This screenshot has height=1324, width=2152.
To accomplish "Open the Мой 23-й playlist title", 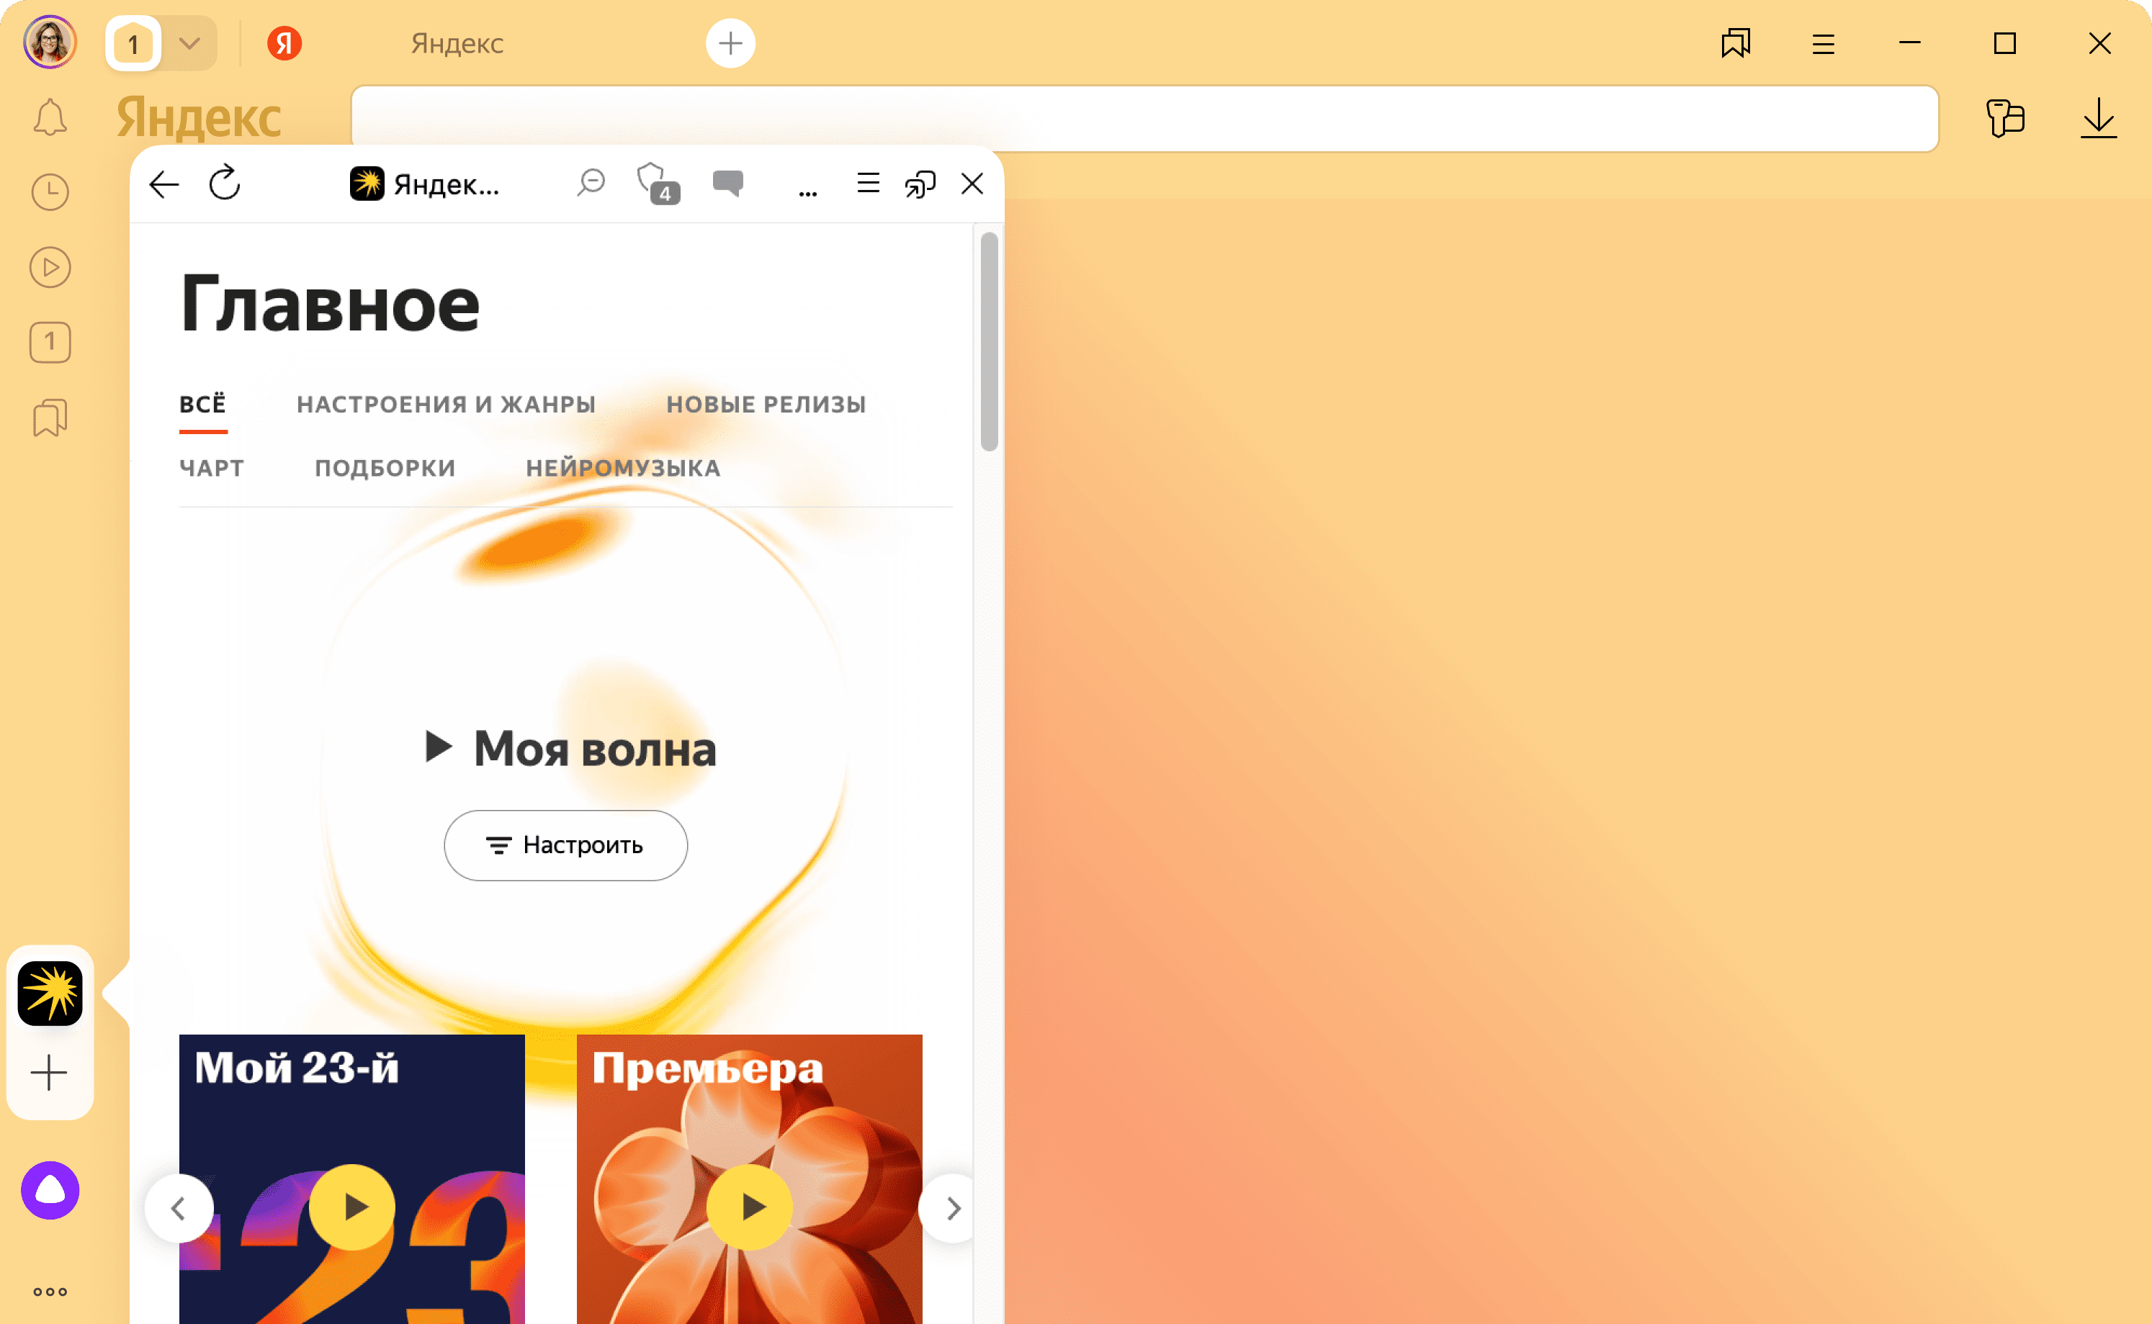I will (297, 1068).
